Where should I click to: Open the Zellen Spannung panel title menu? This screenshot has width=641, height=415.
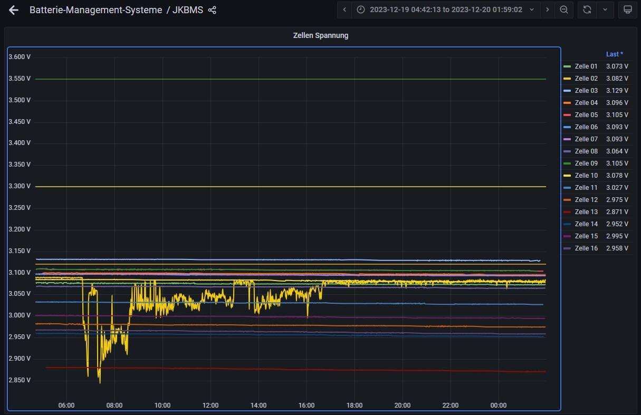tap(320, 36)
